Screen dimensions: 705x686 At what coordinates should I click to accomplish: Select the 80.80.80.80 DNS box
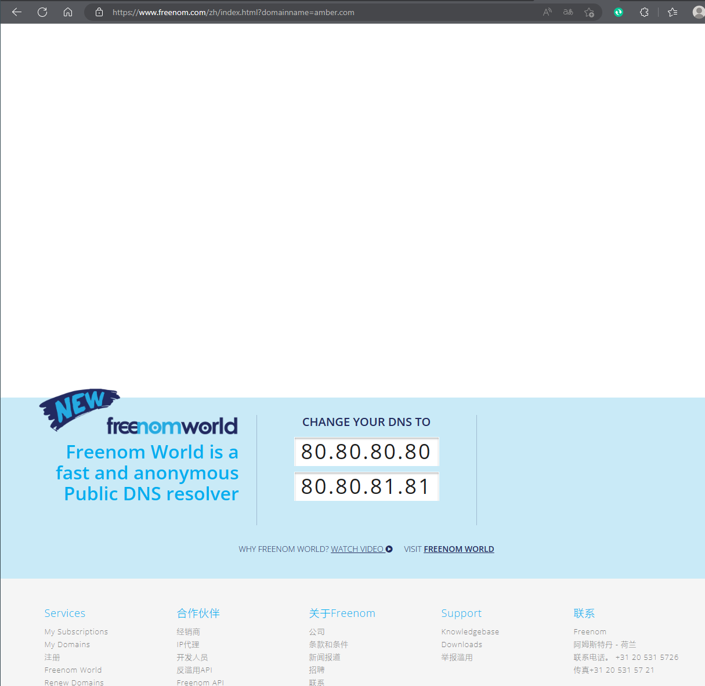(x=367, y=452)
